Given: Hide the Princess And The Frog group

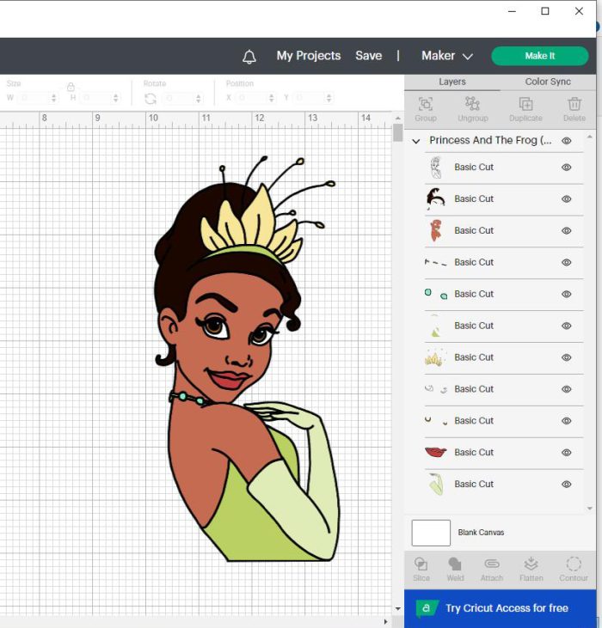Looking at the screenshot, I should pyautogui.click(x=567, y=141).
